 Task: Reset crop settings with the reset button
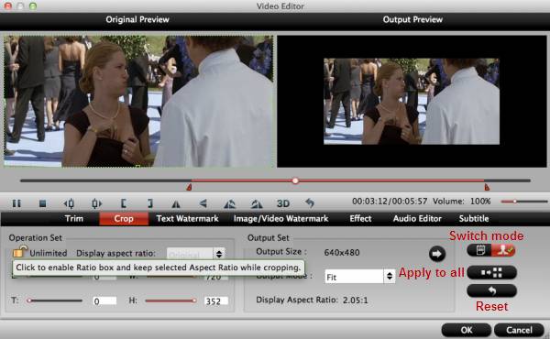pos(491,291)
